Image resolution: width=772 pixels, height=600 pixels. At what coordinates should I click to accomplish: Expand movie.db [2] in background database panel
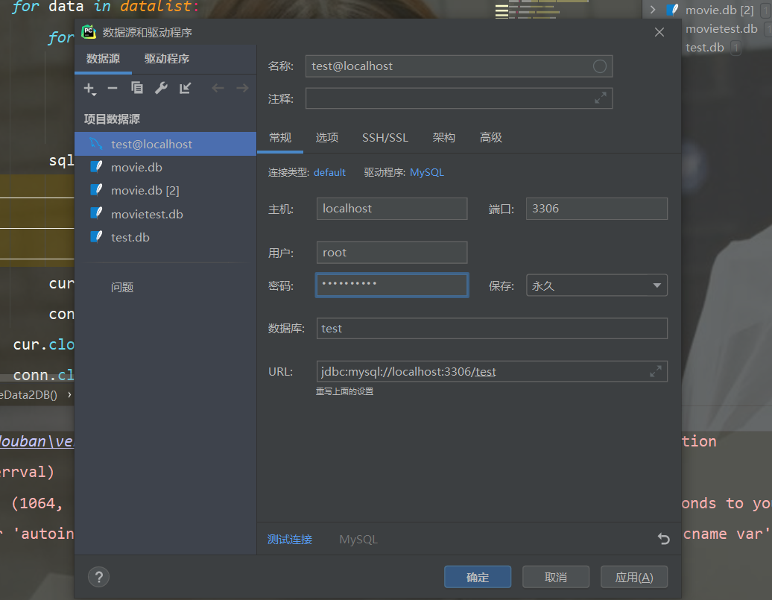(x=653, y=10)
